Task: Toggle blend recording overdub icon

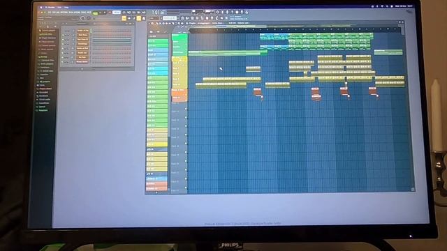Action: (x=138, y=13)
